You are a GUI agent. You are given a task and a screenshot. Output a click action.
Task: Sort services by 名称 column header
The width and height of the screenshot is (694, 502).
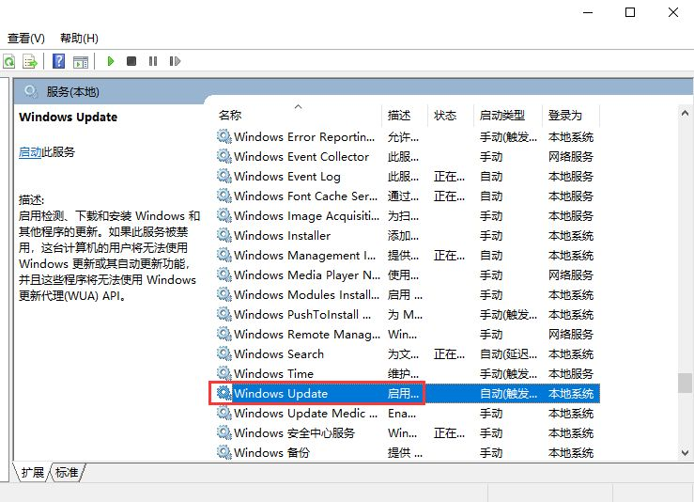(x=230, y=115)
